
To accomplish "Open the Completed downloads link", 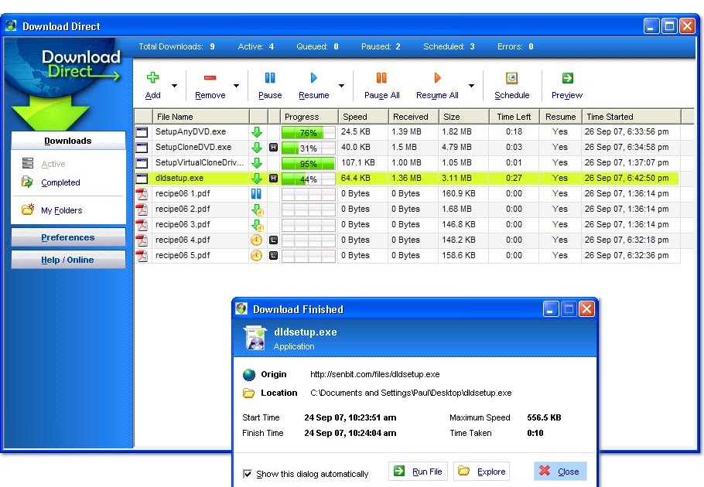I will pyautogui.click(x=60, y=182).
